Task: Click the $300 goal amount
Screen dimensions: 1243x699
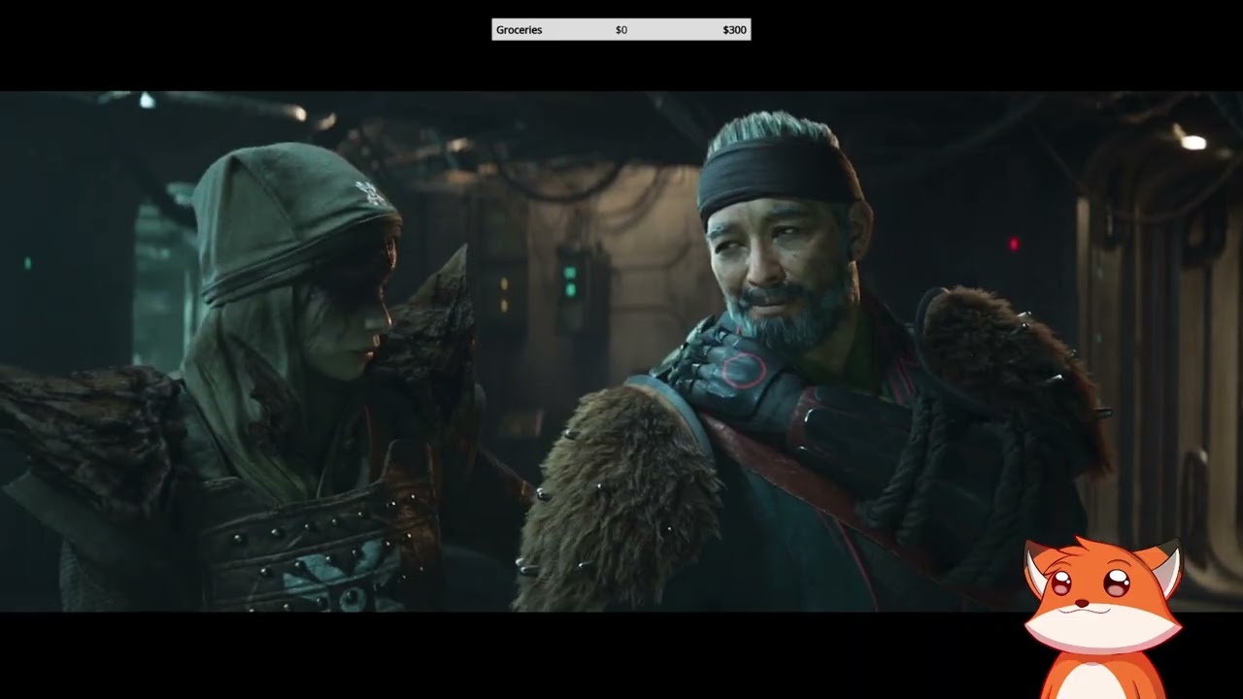Action: [x=734, y=30]
